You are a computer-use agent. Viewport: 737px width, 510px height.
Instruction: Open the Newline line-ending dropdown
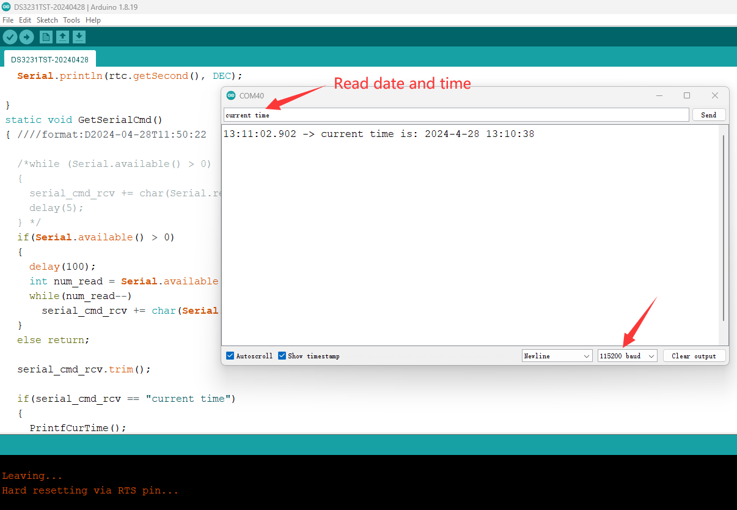(557, 356)
